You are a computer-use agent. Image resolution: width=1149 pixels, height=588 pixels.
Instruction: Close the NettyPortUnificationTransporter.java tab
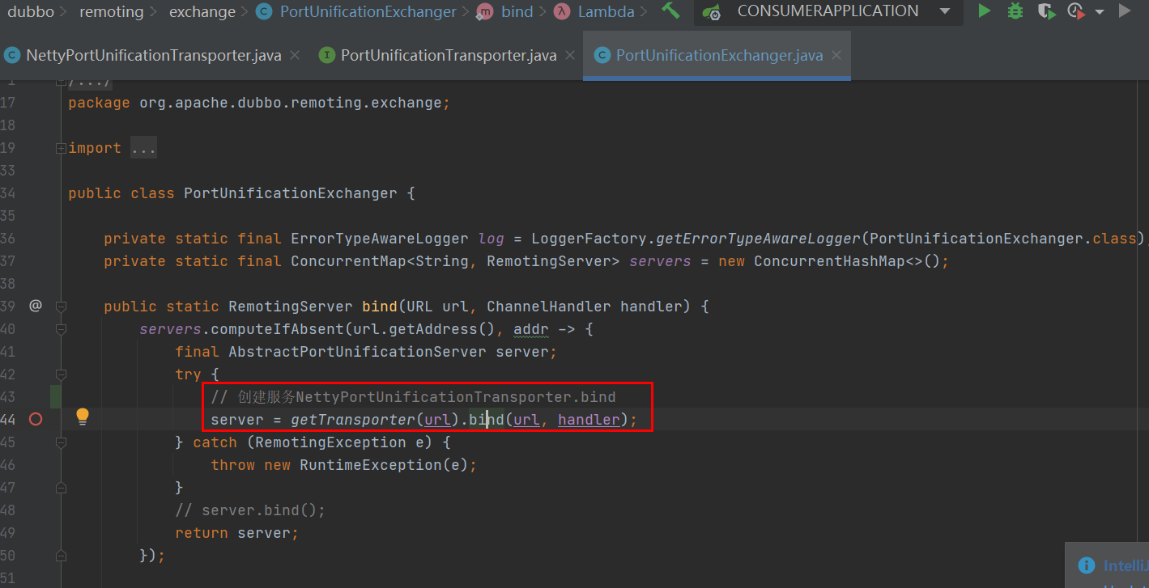[x=295, y=55]
